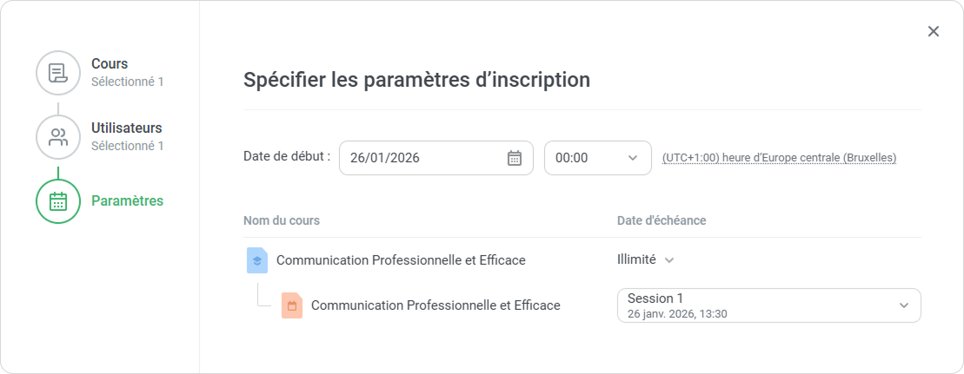The height and width of the screenshot is (374, 964).
Task: Open the date picker calendar icon
Action: pos(515,158)
